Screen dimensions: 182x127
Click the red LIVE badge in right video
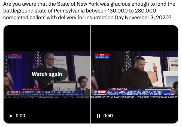[x=102, y=55]
